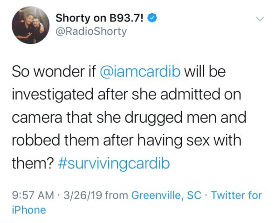275x223 pixels.
Task: Open the @iamcardib mention
Action: [140, 72]
